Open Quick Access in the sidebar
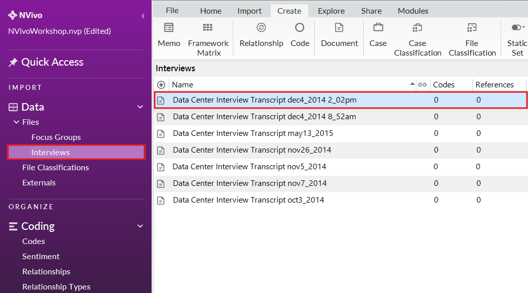Screen dimensions: 528x293 [x=52, y=62]
